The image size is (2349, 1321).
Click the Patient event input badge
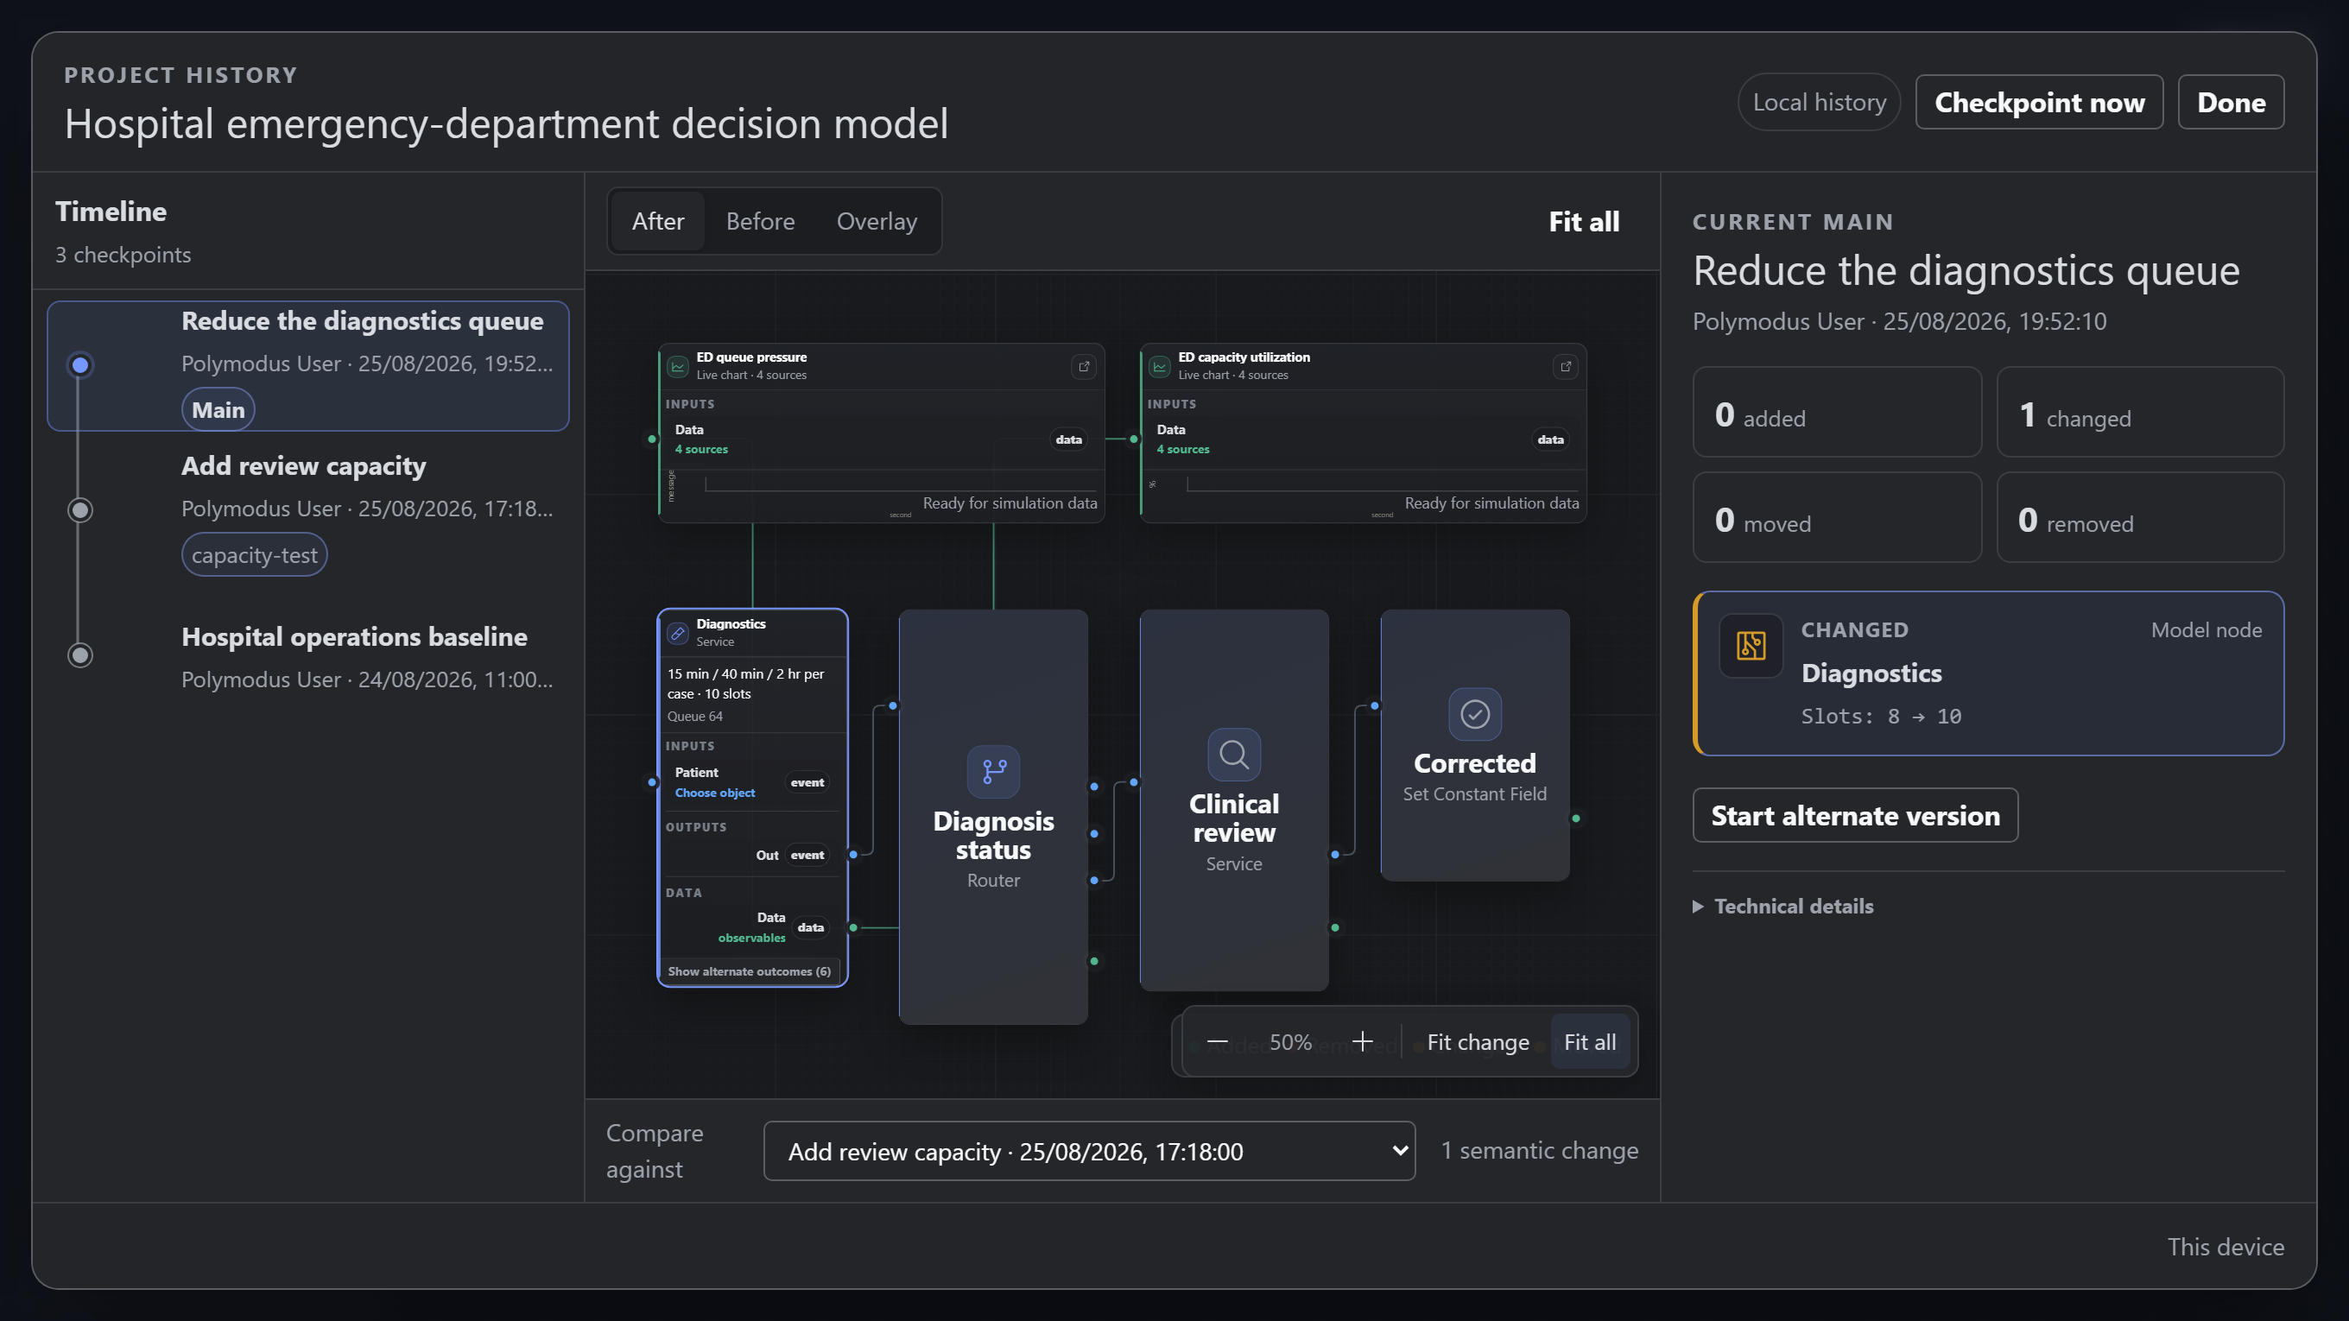coord(806,782)
